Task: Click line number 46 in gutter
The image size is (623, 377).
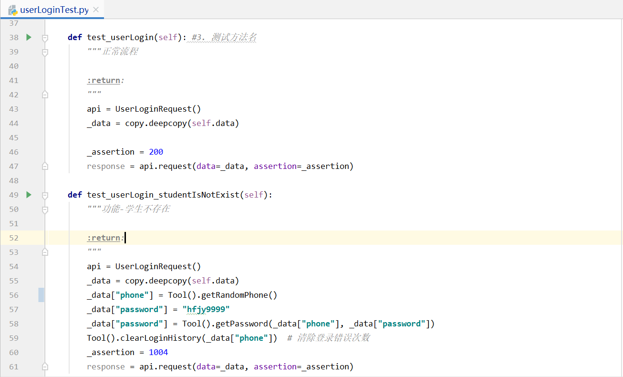Action: click(x=13, y=152)
